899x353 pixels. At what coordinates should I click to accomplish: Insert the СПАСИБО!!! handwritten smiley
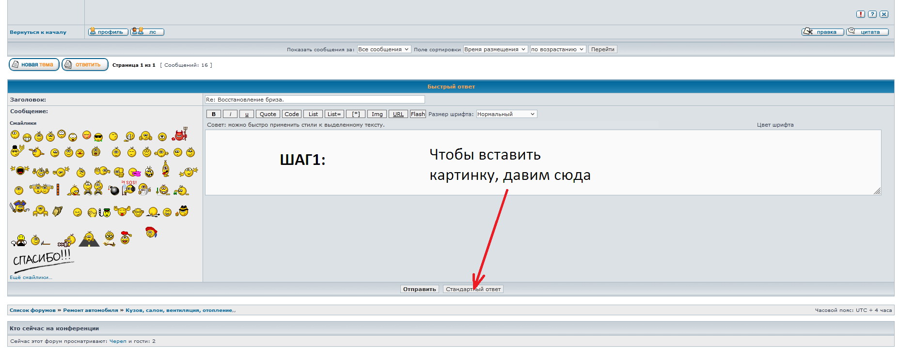click(x=42, y=259)
